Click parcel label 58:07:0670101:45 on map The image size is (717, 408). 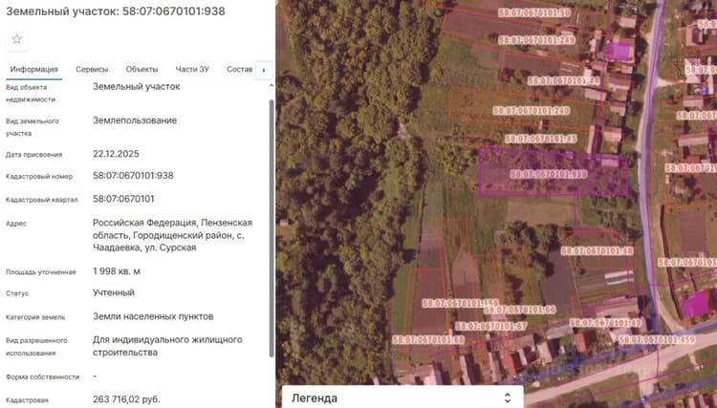540,139
